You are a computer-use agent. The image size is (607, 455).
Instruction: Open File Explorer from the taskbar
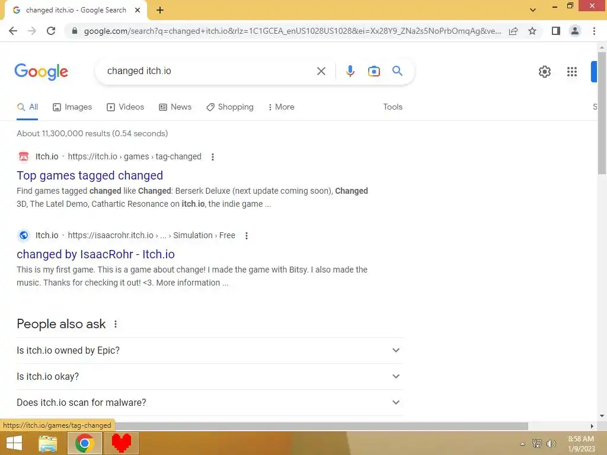(x=48, y=443)
